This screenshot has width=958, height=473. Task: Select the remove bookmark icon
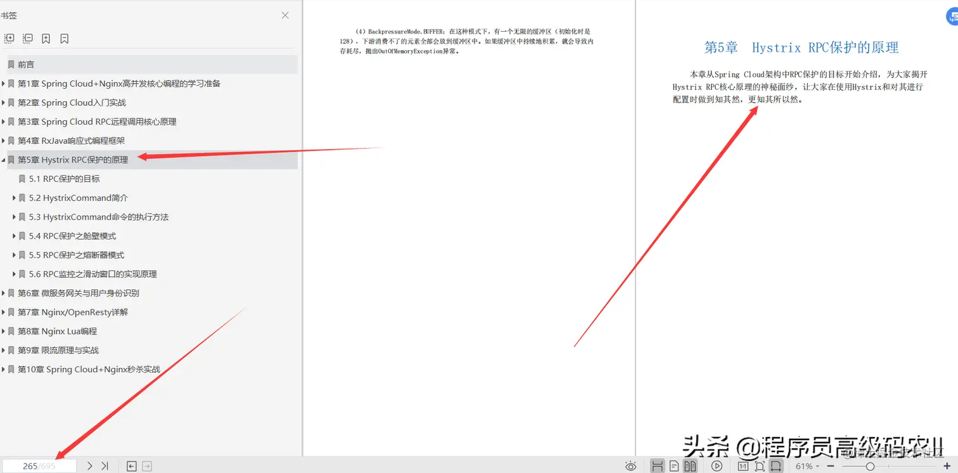click(x=64, y=38)
